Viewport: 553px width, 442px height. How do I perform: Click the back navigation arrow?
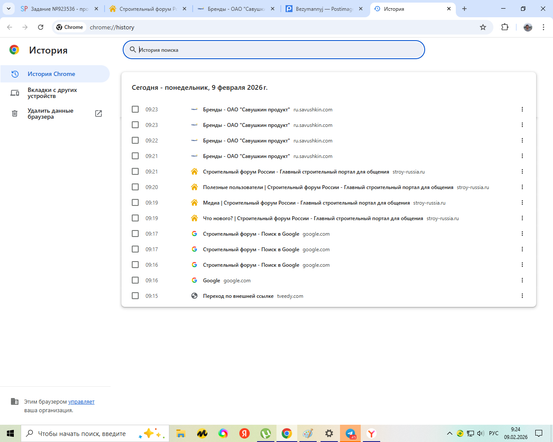click(10, 27)
